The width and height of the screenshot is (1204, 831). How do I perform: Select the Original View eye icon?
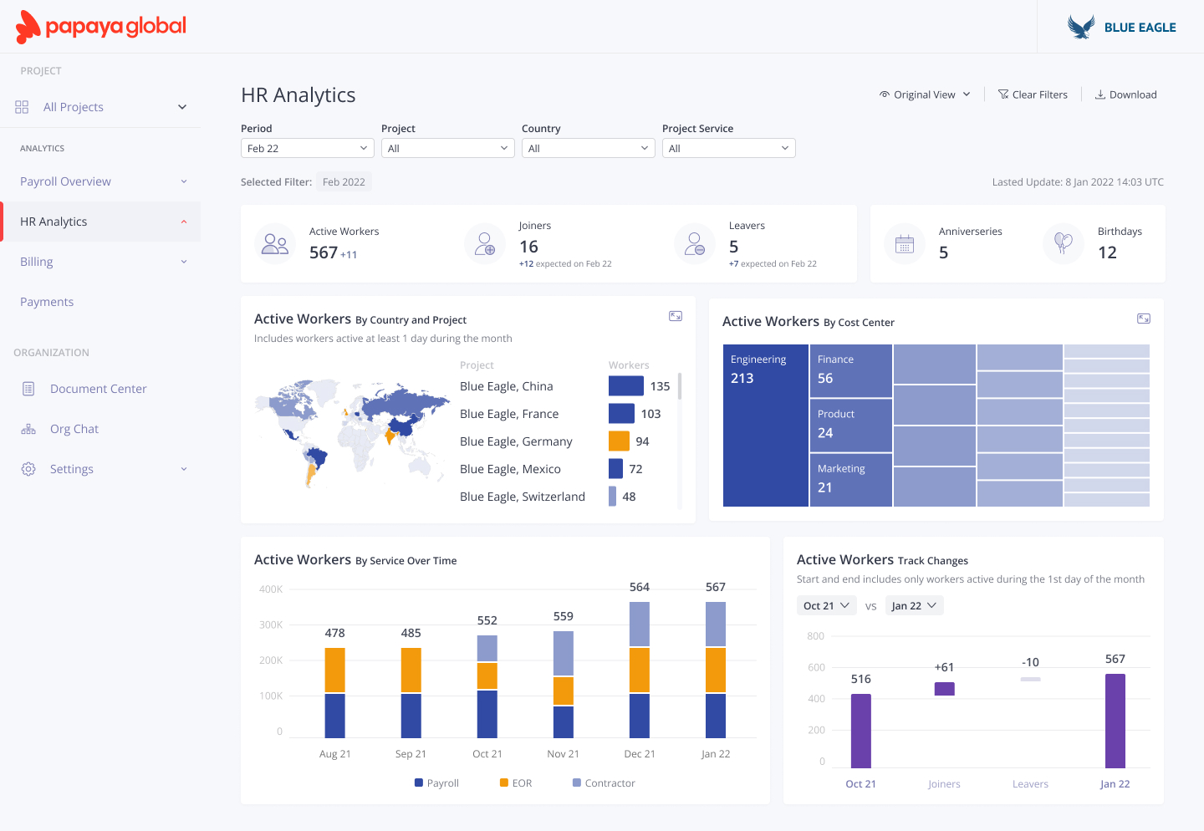884,94
